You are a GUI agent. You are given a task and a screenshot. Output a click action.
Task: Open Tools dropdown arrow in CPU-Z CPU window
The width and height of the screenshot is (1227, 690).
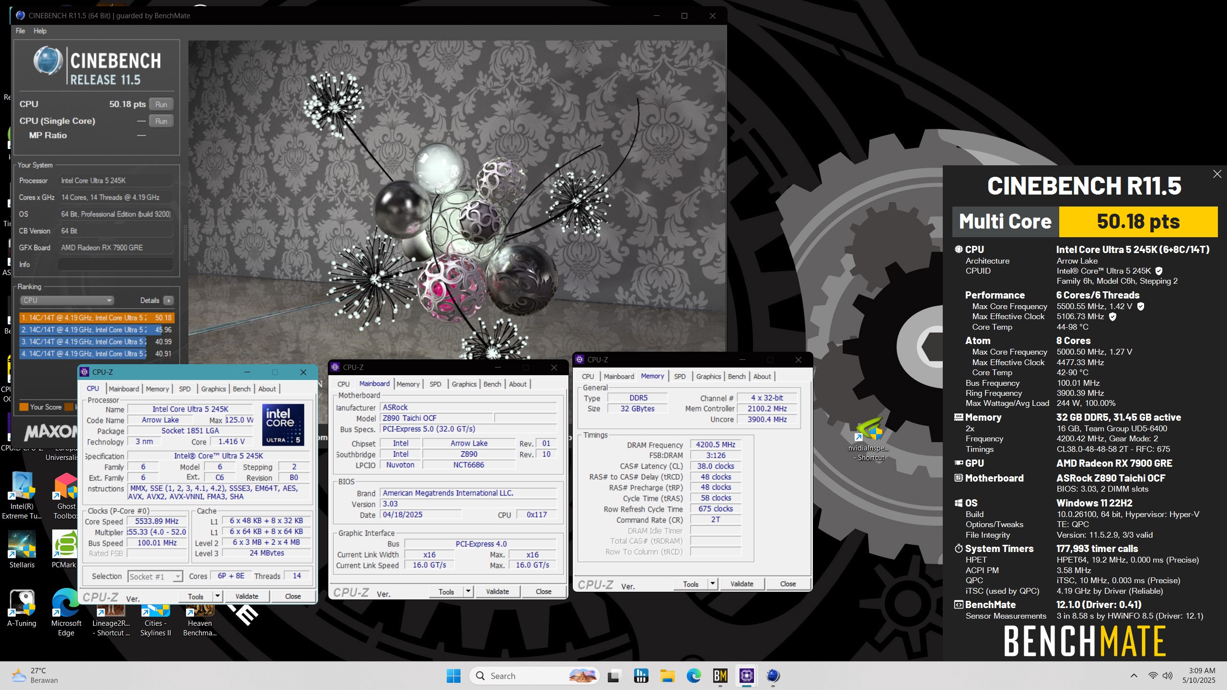(x=218, y=596)
